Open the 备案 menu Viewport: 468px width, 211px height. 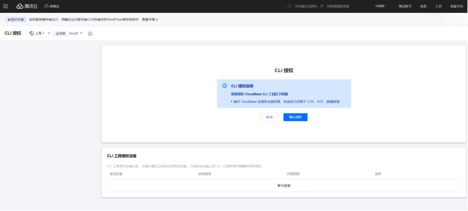pos(423,6)
